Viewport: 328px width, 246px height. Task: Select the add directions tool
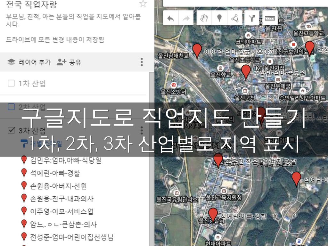(252, 18)
